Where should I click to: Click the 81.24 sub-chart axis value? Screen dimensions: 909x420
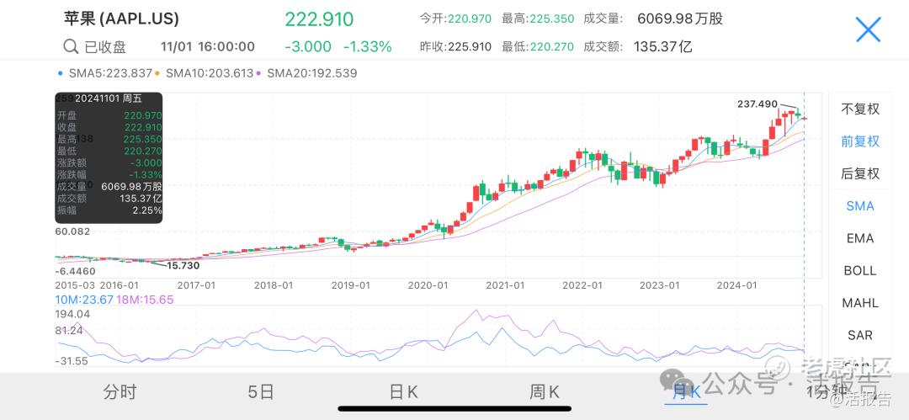[x=69, y=330]
